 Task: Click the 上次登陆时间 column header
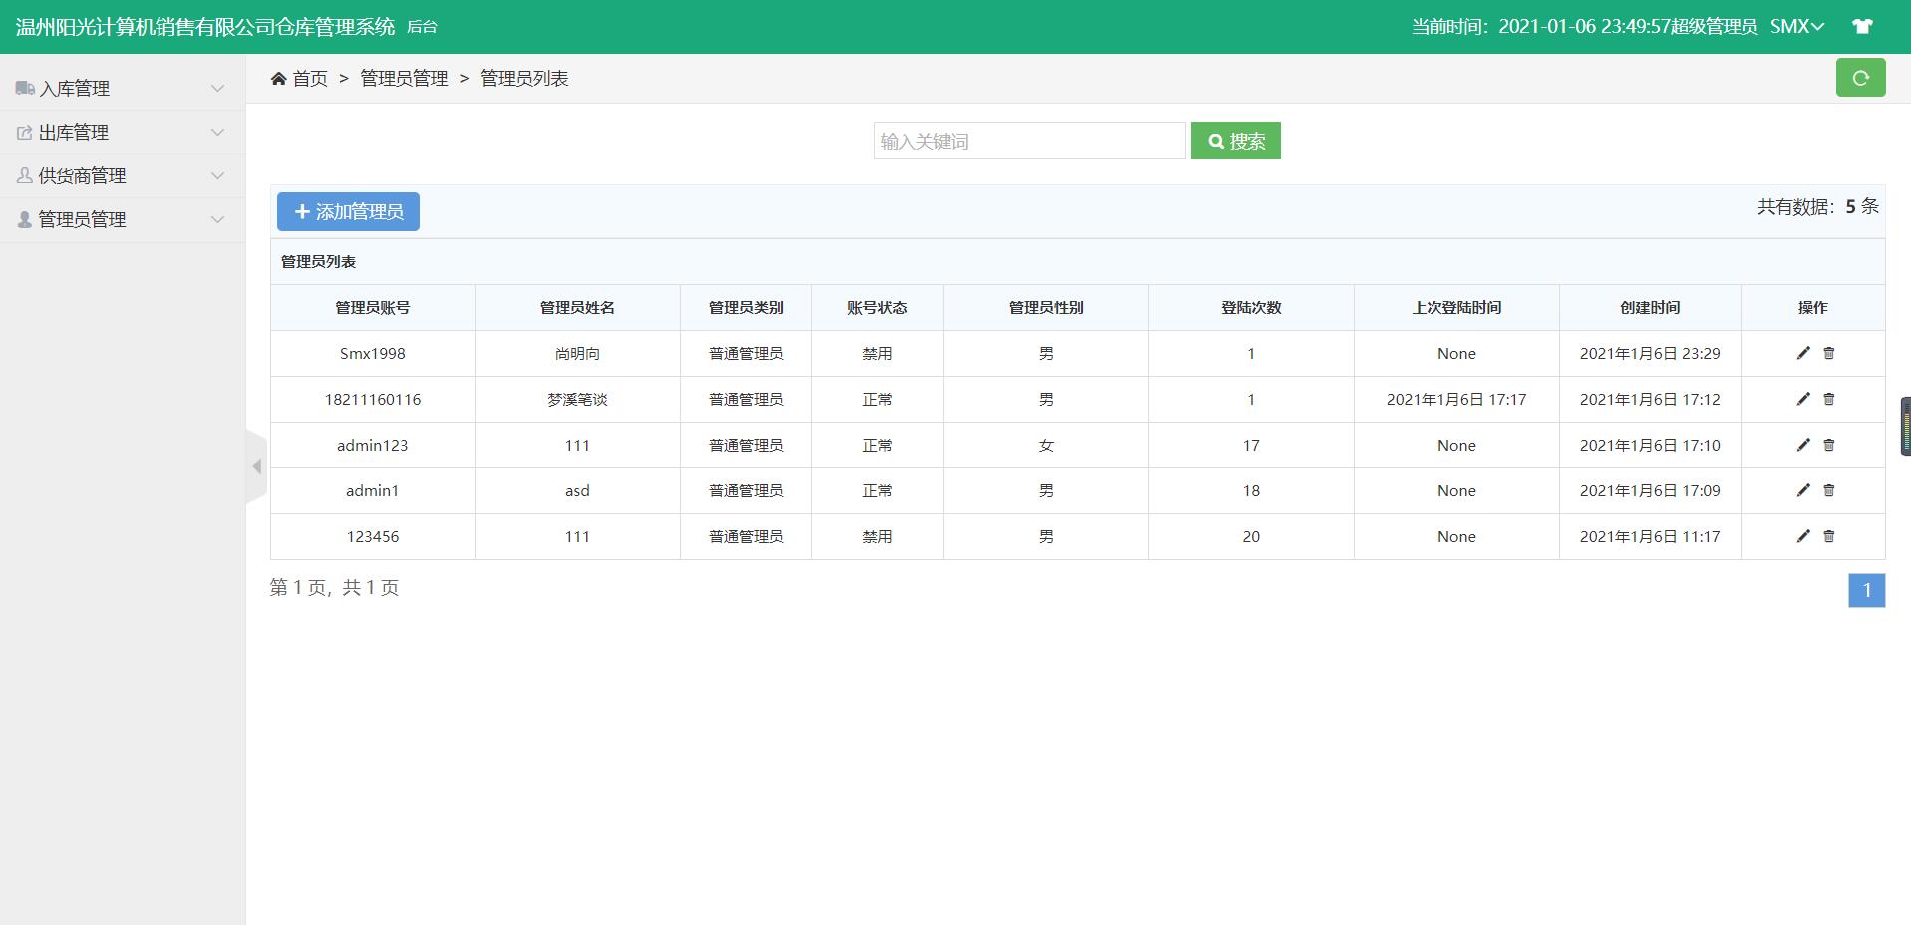coord(1456,307)
